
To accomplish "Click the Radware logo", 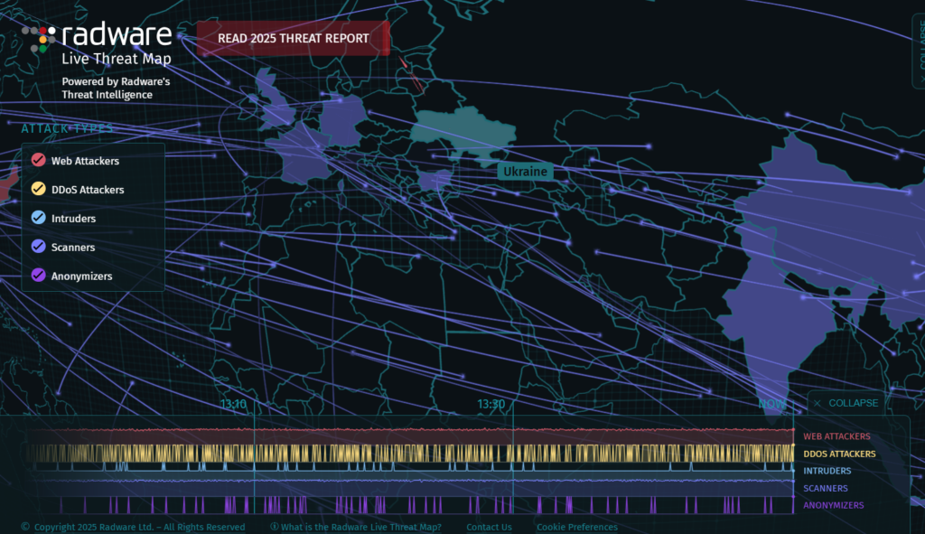I will point(97,36).
